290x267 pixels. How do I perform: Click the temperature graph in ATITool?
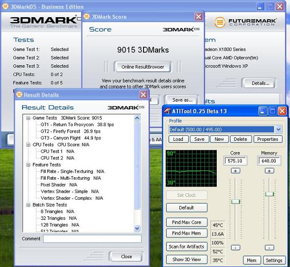(191, 168)
